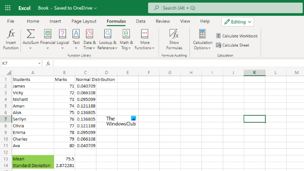Select the cell containing Serilyn
Viewport: 304px width, 171px height.
click(33, 119)
